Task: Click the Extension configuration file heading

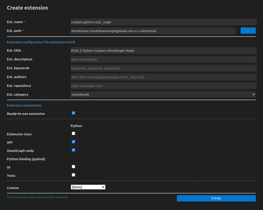Action: click(x=41, y=42)
